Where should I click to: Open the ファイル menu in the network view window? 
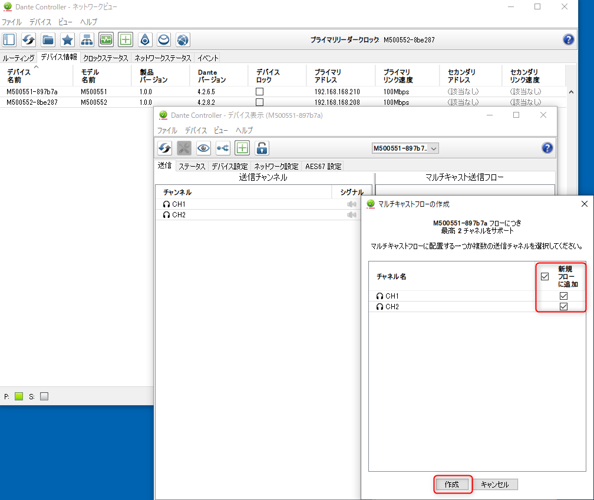[x=12, y=22]
